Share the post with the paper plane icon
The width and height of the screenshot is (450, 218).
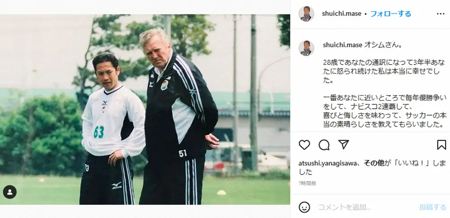pos(343,145)
